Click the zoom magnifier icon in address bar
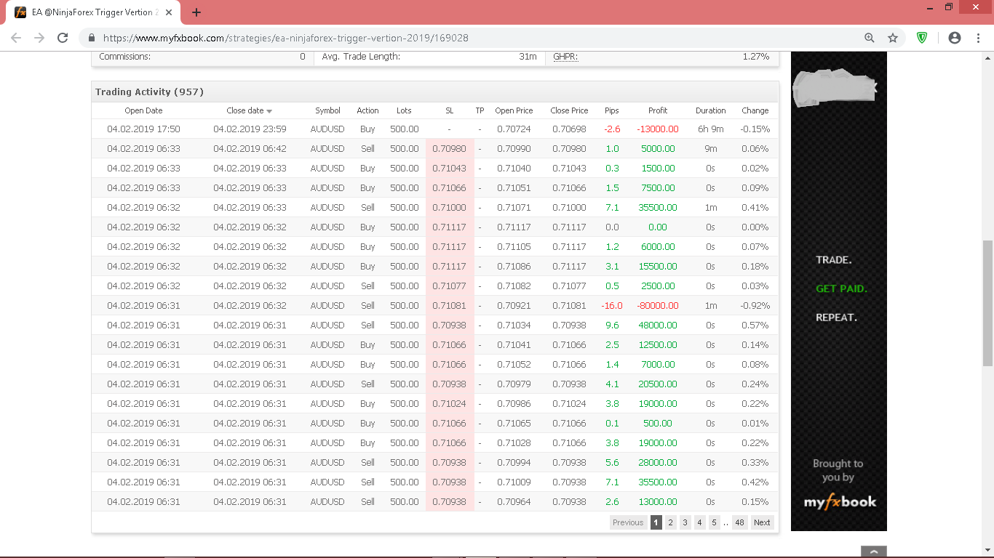Screen dimensions: 994x558 (870, 38)
